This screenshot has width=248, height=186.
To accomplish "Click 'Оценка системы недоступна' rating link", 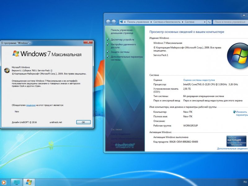I will 199,80.
